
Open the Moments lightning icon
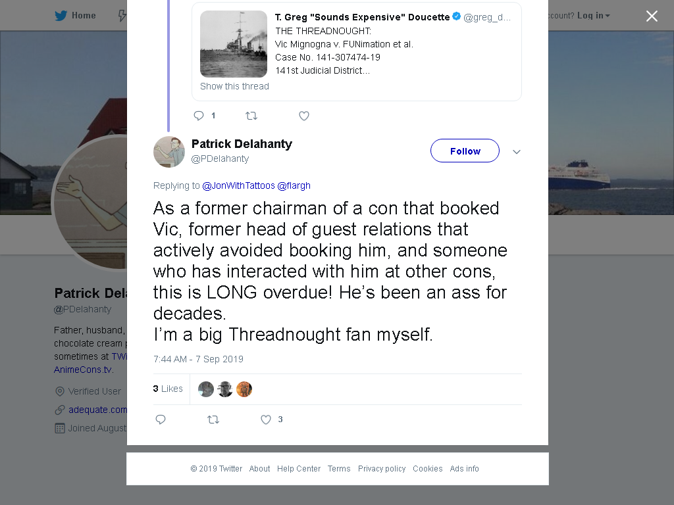coord(122,16)
